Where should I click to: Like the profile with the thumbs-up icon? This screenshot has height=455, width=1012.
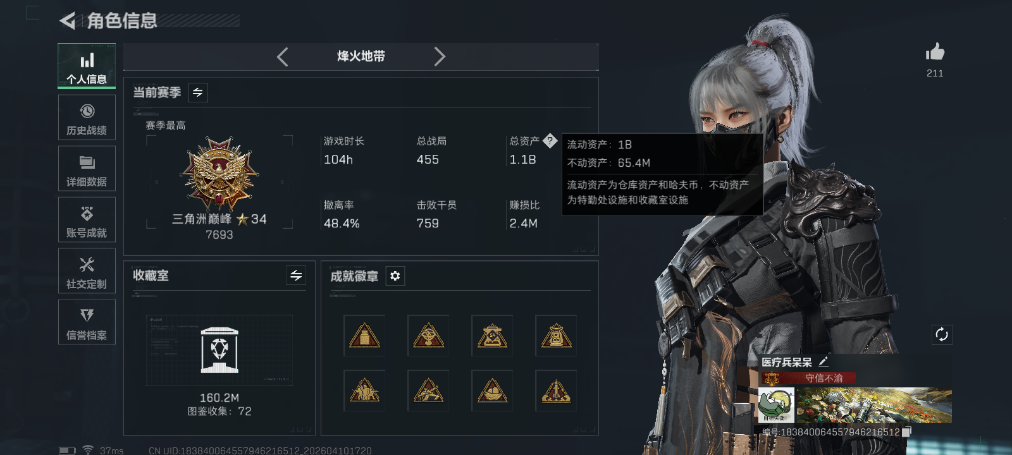click(935, 52)
